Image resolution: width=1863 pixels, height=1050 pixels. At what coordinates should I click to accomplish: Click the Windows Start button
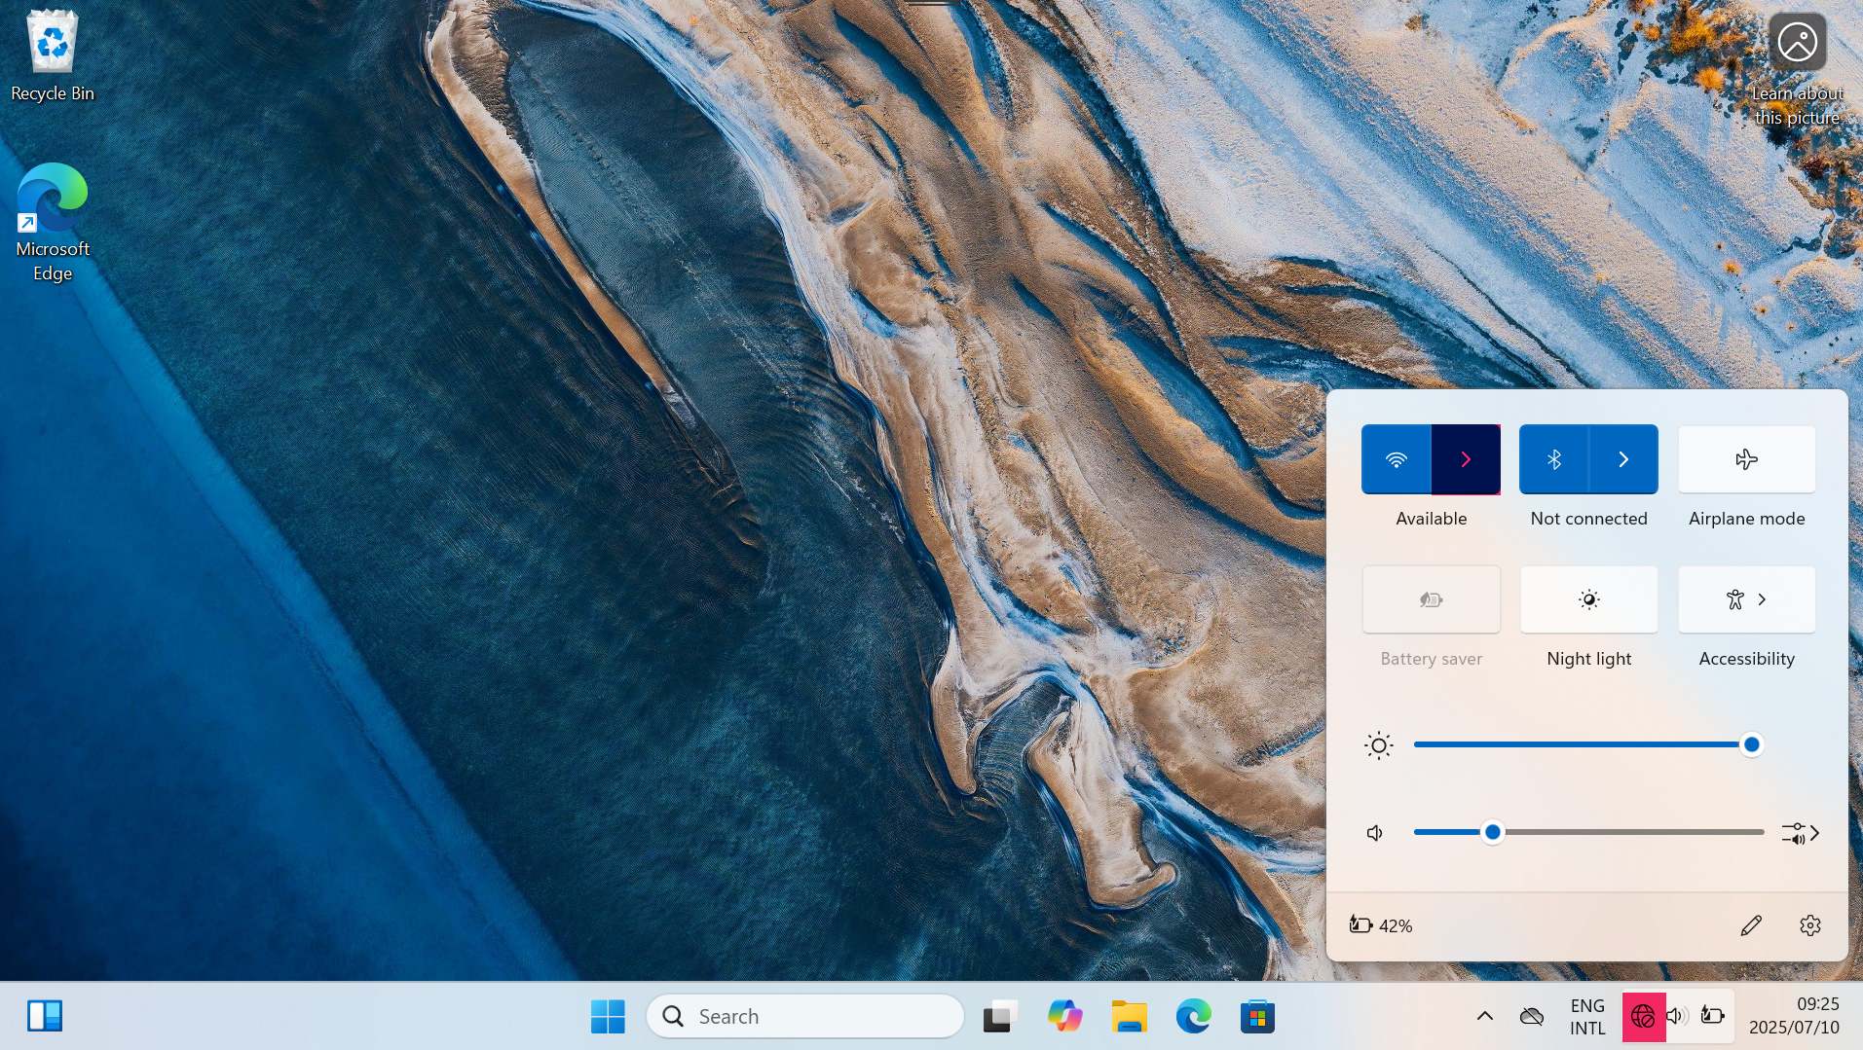pyautogui.click(x=608, y=1017)
